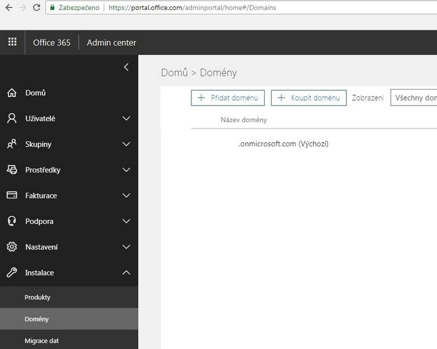
Task: Click the Domů home icon in sidebar
Action: [x=12, y=93]
